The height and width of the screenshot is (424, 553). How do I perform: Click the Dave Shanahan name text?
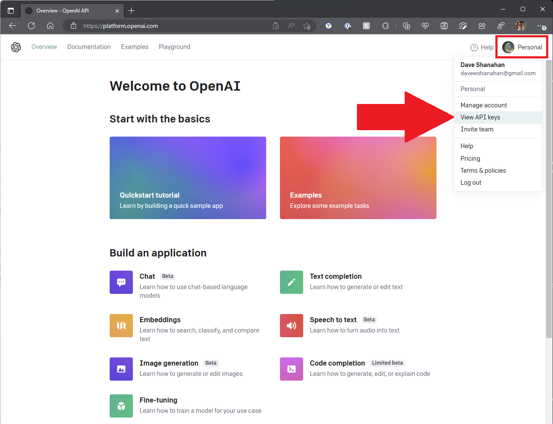click(x=482, y=65)
